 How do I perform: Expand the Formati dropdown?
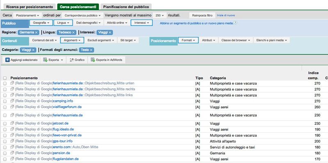[188, 40]
